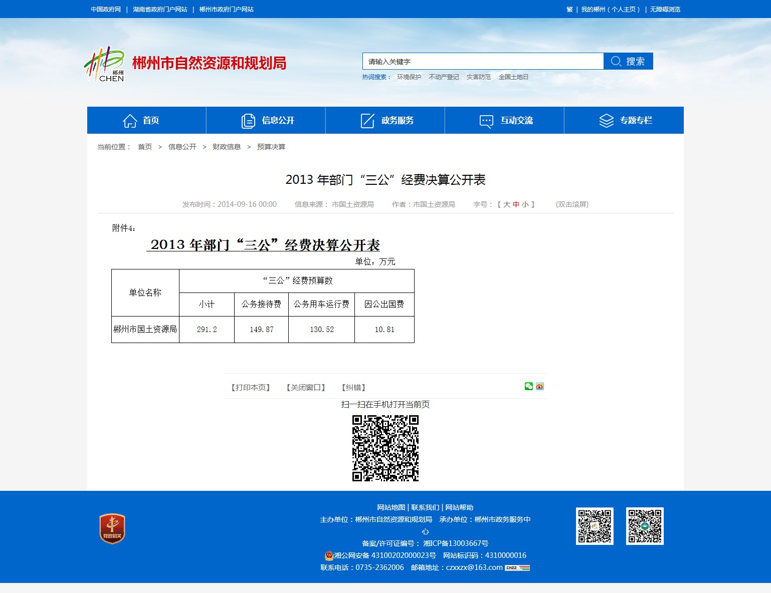Image resolution: width=771 pixels, height=593 pixels.
Task: Click the home icon in the navigation bar
Action: click(x=130, y=121)
